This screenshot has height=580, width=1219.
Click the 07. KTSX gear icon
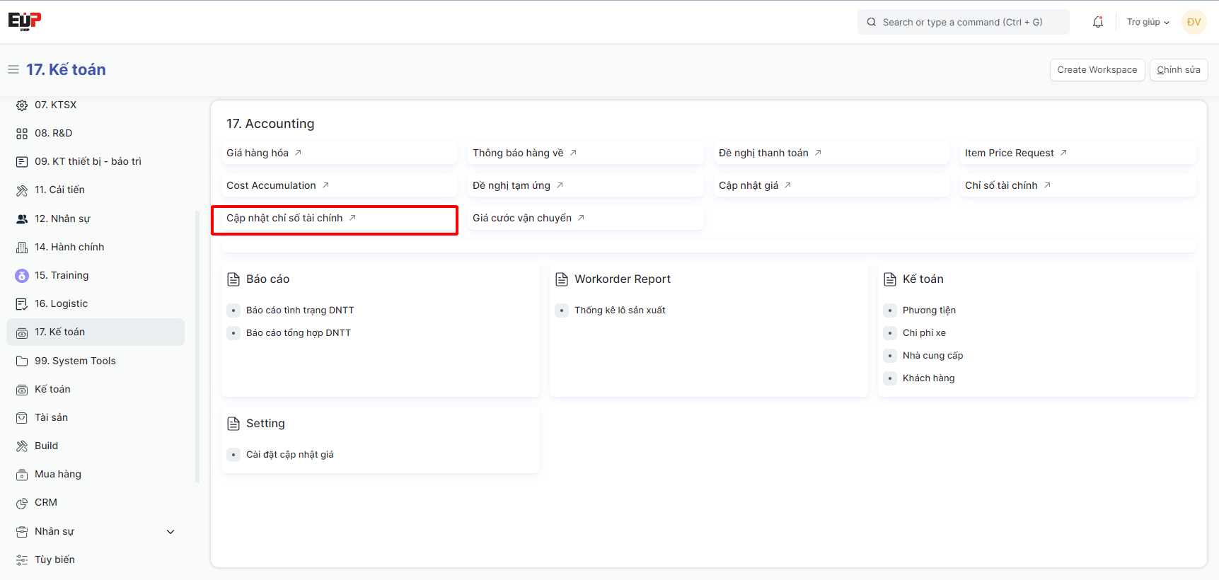[22, 105]
